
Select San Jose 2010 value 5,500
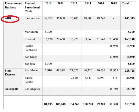48,64
